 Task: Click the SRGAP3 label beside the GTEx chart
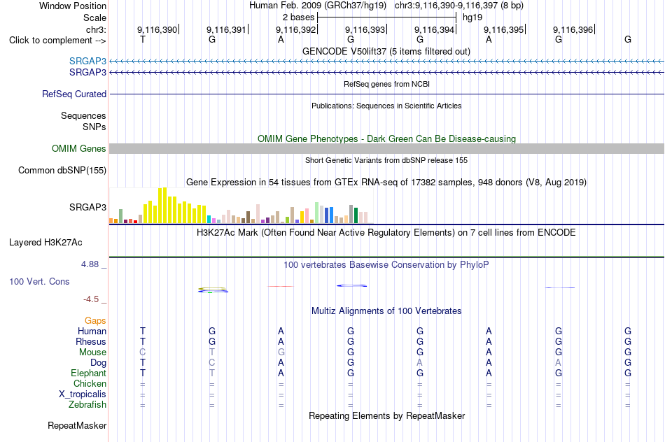[87, 207]
